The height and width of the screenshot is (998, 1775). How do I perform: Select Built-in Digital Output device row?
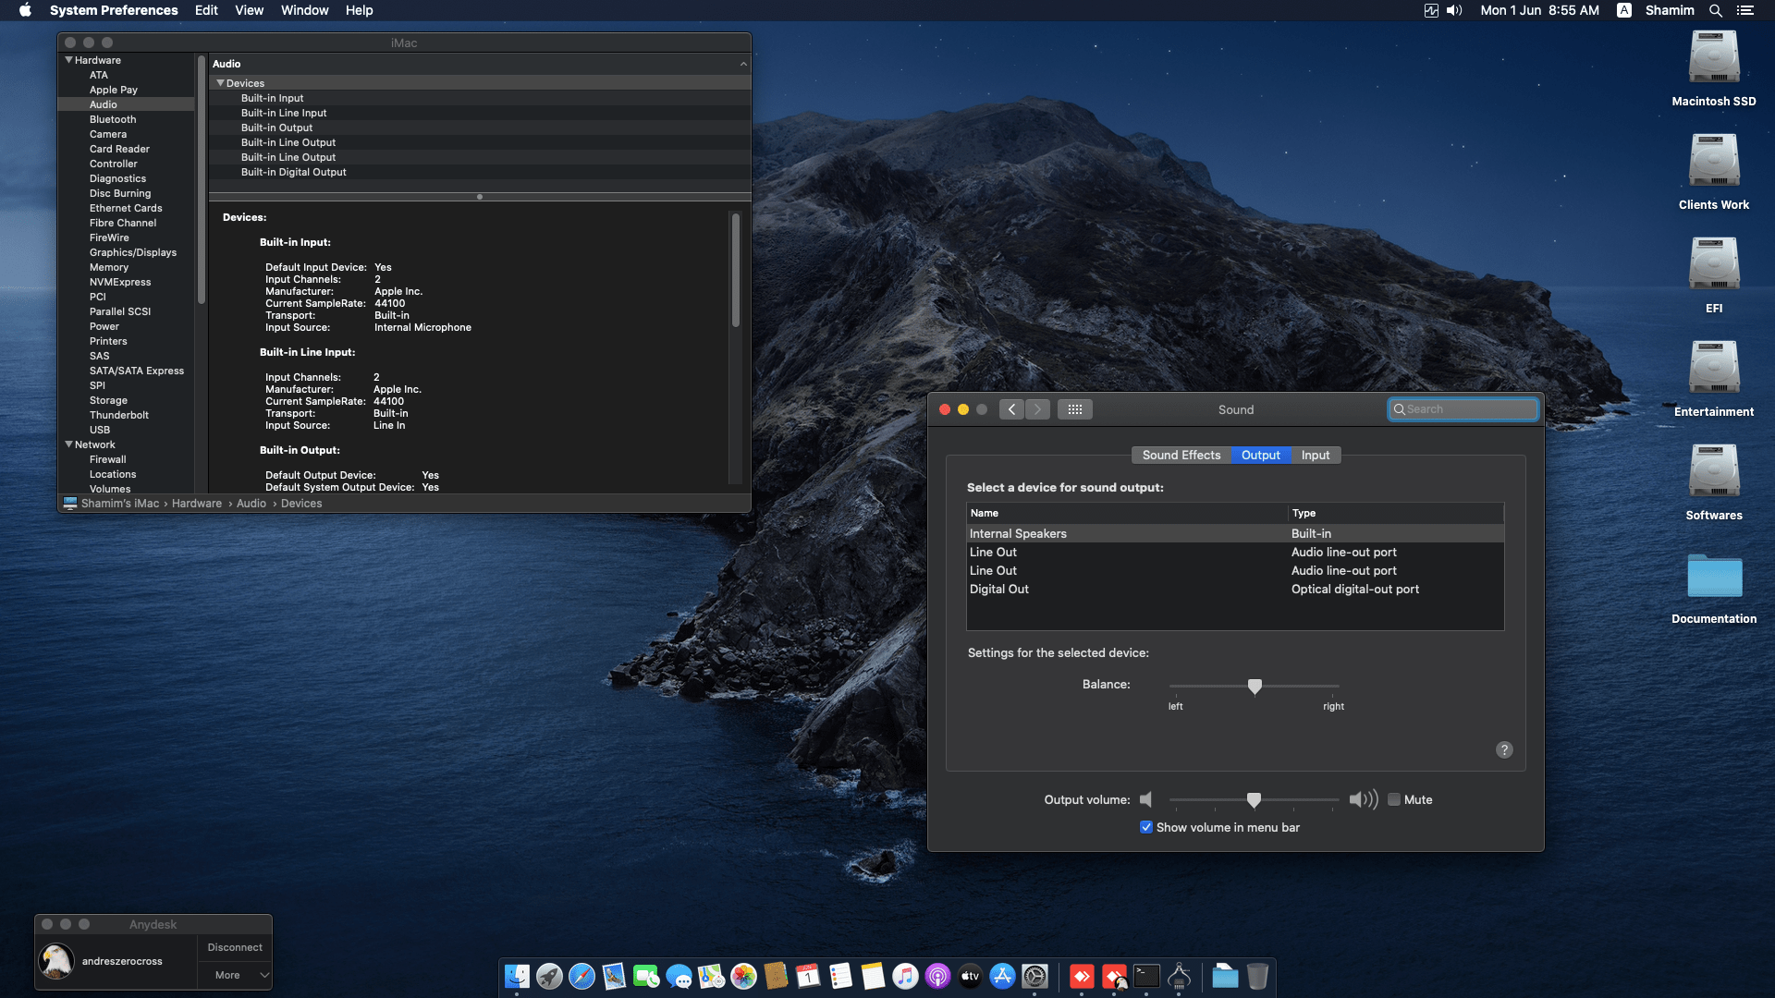[480, 172]
